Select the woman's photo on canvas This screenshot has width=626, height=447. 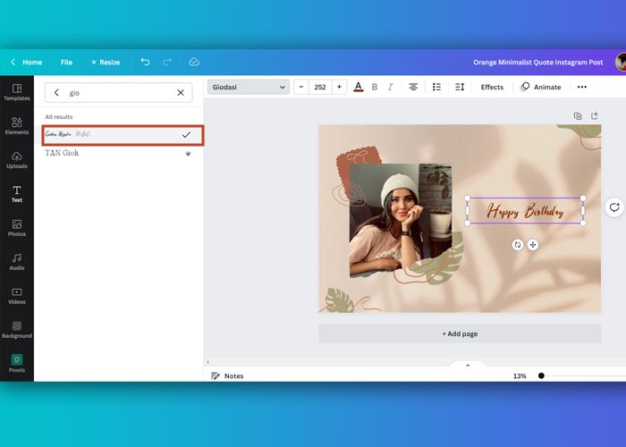(x=401, y=220)
